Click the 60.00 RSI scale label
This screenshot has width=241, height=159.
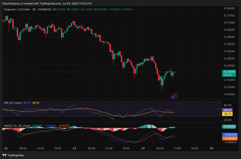[x=228, y=105]
